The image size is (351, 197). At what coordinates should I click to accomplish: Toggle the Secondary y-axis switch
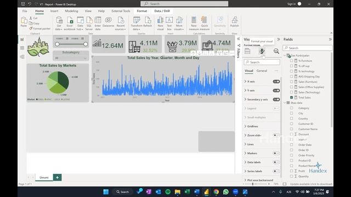point(276,100)
